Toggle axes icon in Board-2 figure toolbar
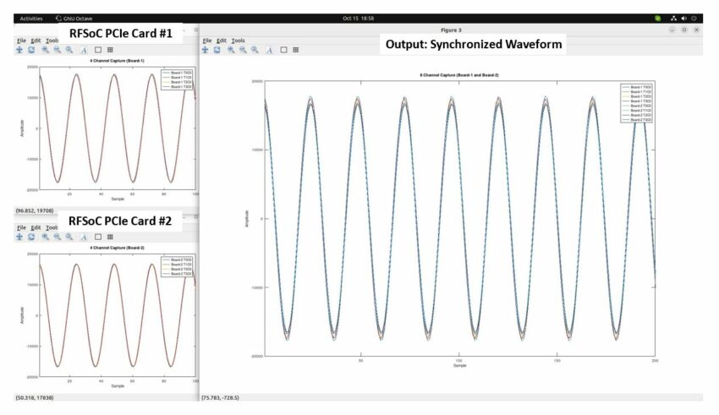The height and width of the screenshot is (415, 719). click(x=97, y=237)
